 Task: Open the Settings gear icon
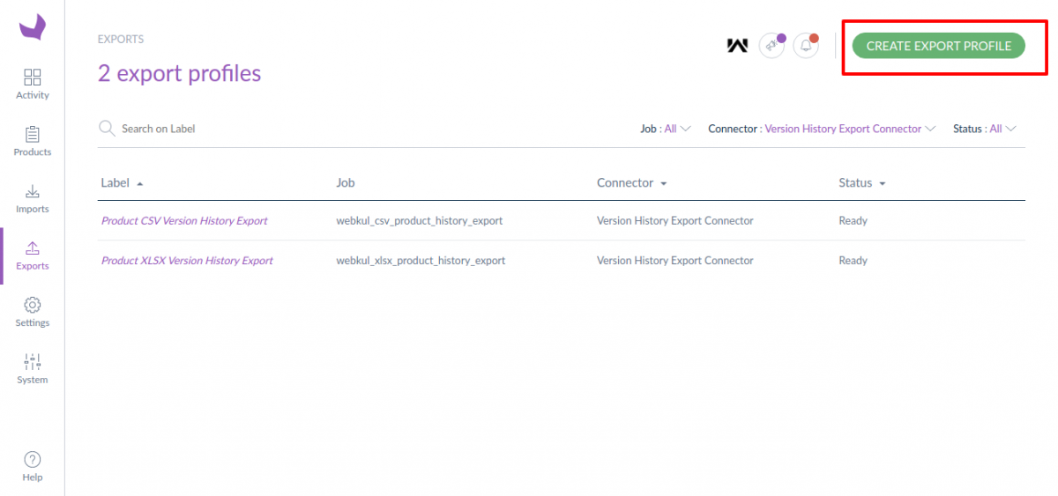[x=33, y=305]
